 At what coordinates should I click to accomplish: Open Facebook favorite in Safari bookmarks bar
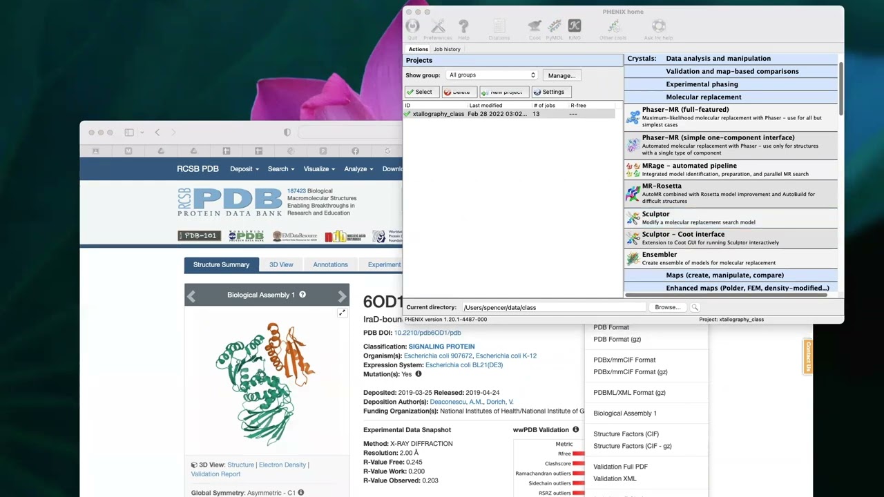pyautogui.click(x=355, y=150)
